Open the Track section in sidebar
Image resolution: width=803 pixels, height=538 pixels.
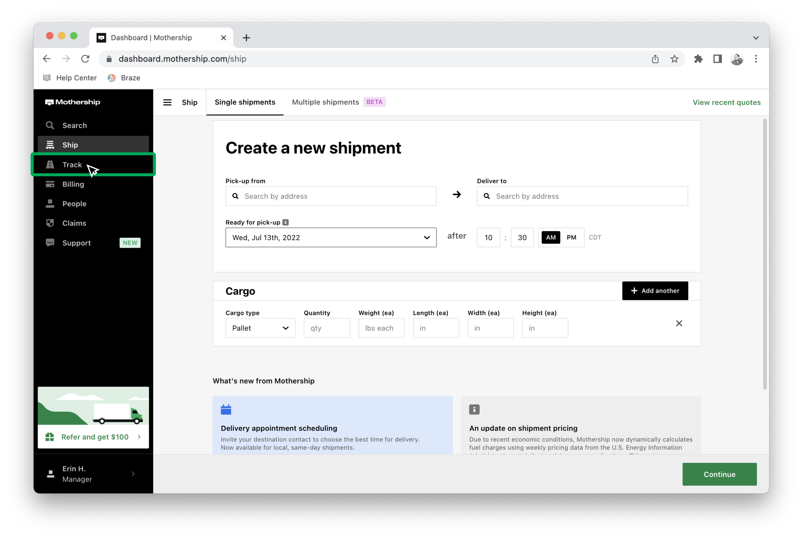pos(93,164)
